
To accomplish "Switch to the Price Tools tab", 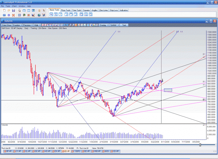I will [x=66, y=10].
